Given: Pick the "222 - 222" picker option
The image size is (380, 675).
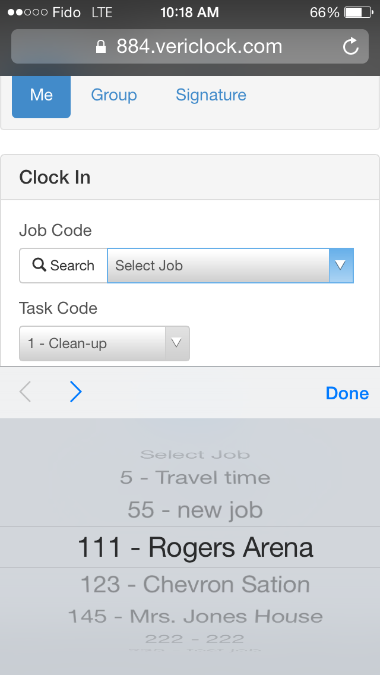Looking at the screenshot, I should coord(195,639).
